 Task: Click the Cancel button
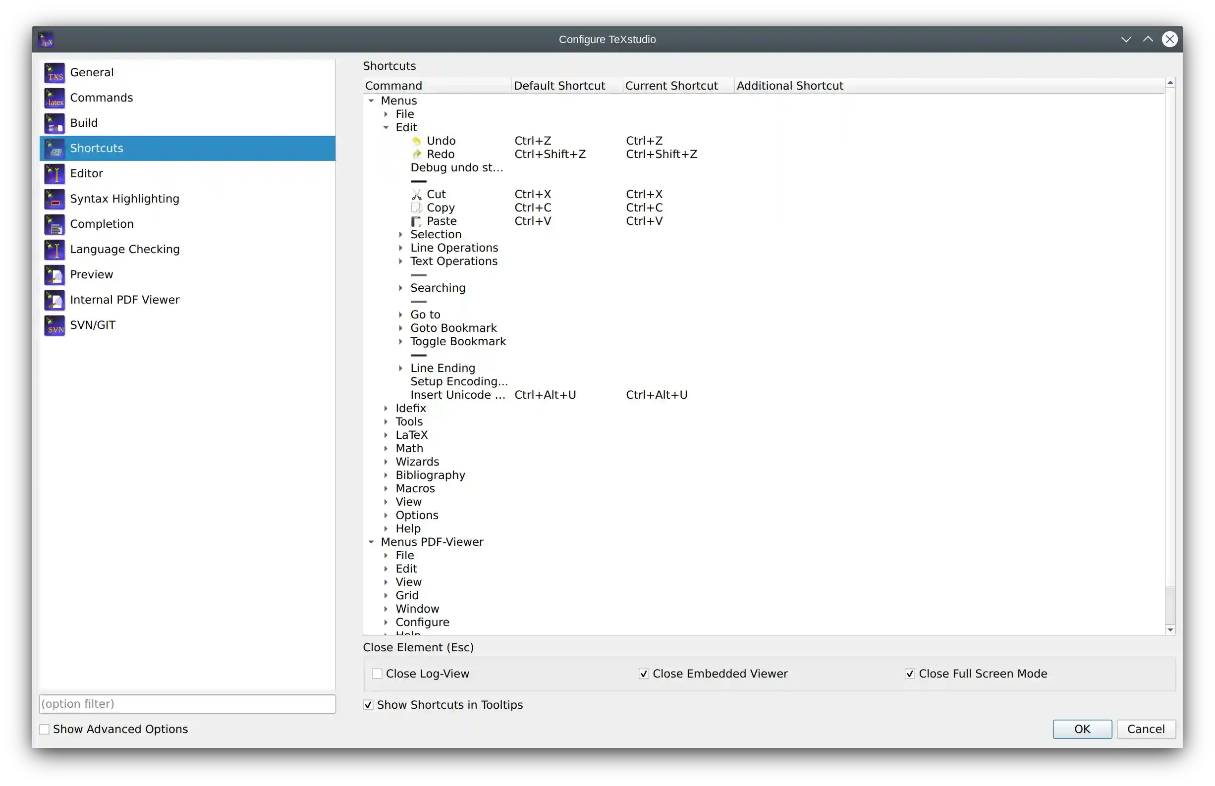pos(1146,729)
